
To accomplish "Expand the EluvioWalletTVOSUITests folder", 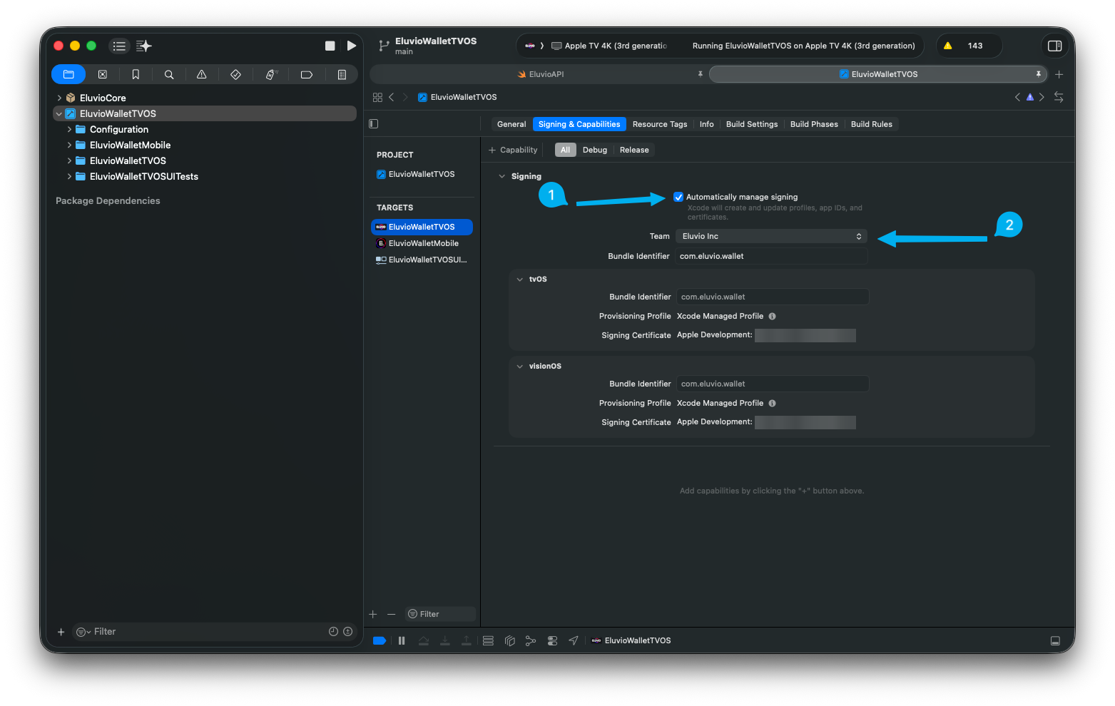I will 69,176.
